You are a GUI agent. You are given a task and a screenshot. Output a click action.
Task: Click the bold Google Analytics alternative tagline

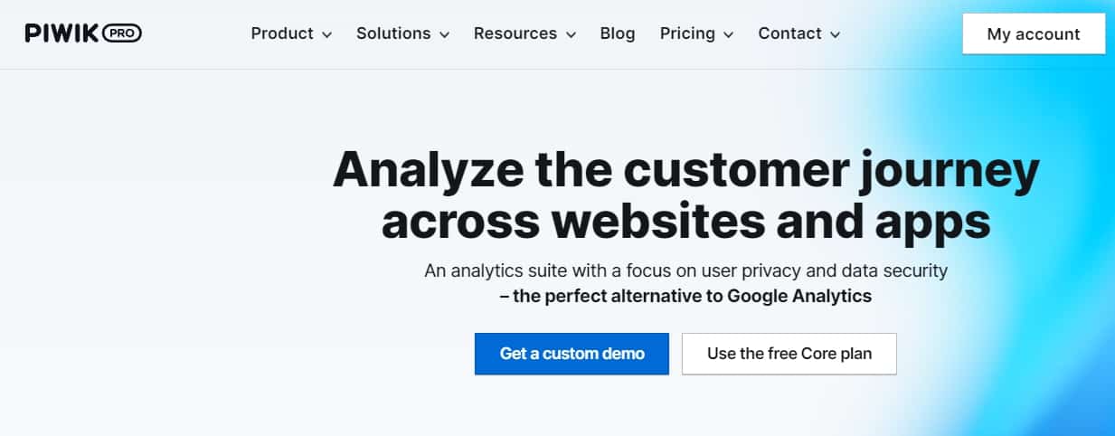coord(685,296)
